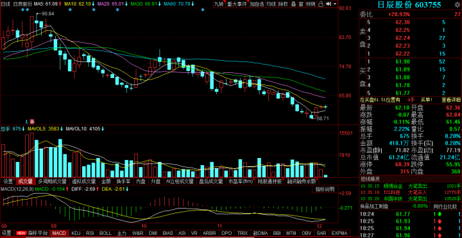The image size is (462, 238).
Task: Select the 多周期成交量 tab
Action: tap(53, 181)
